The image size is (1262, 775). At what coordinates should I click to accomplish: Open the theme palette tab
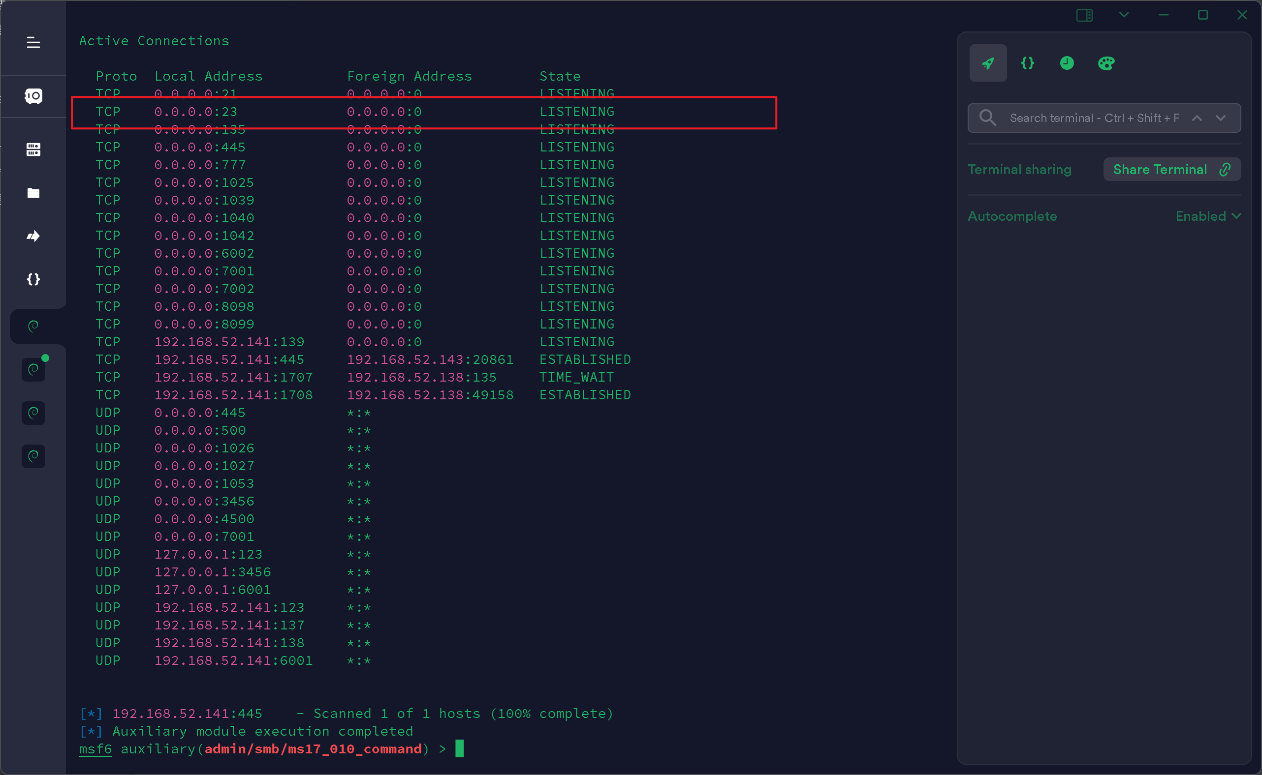click(x=1106, y=63)
